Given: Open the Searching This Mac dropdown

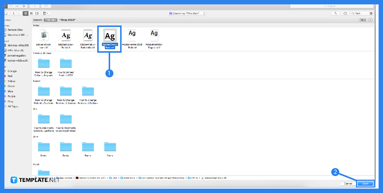Looking at the screenshot, I should click(x=187, y=13).
